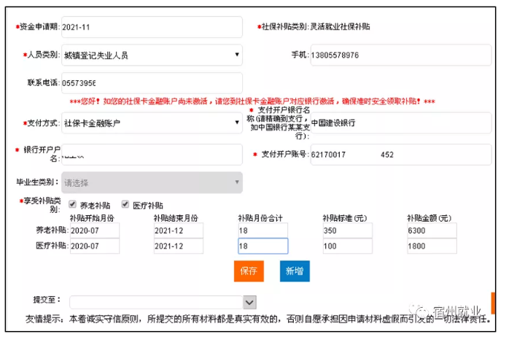
Task: Toggle the 医疗补贴 checkbox
Action: [x=125, y=205]
